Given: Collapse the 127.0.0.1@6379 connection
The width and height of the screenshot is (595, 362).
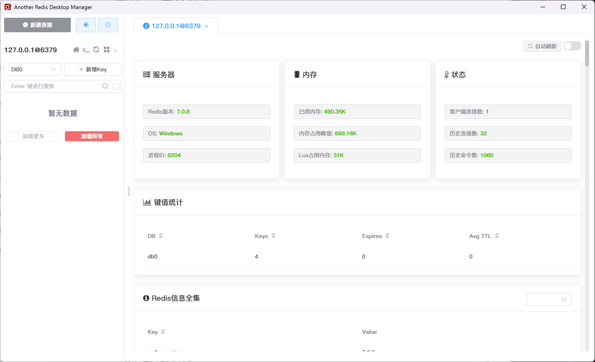Looking at the screenshot, I should 115,50.
